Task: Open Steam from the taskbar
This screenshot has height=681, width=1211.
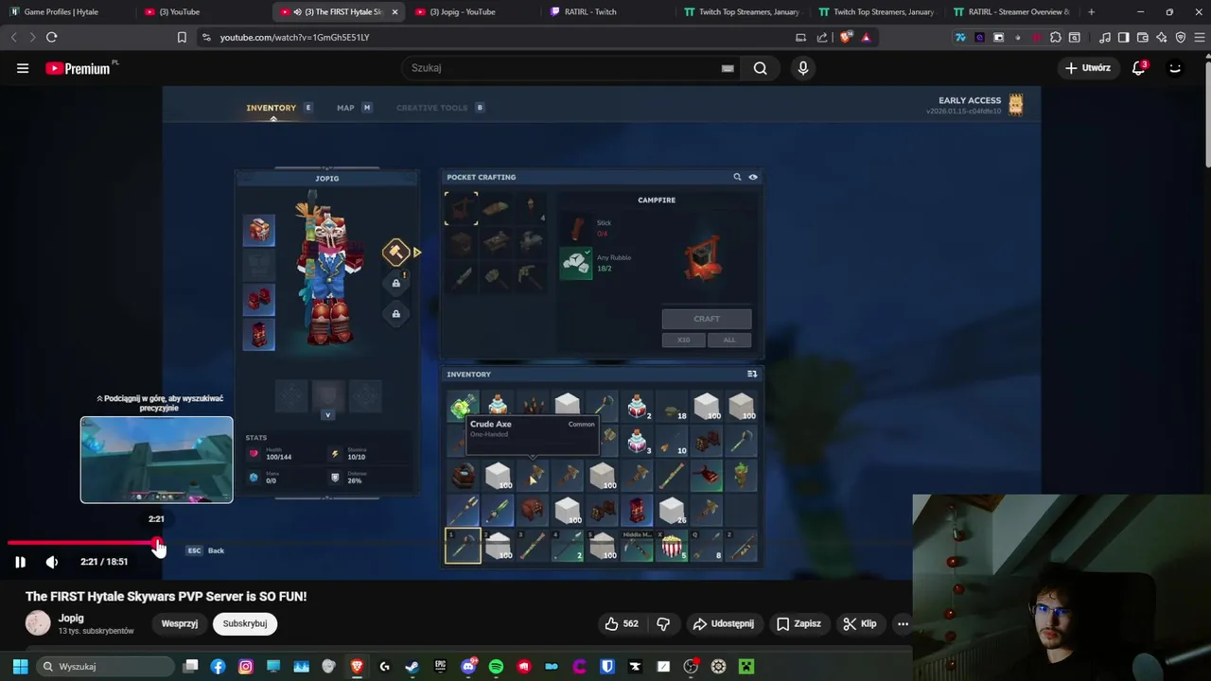Action: [x=412, y=667]
